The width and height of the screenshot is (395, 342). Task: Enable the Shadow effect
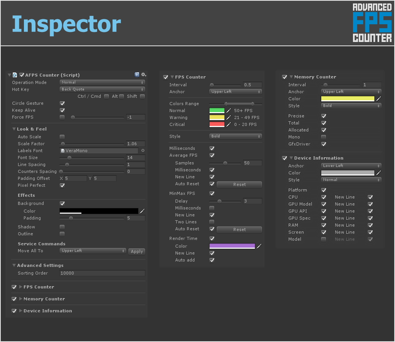coord(62,227)
